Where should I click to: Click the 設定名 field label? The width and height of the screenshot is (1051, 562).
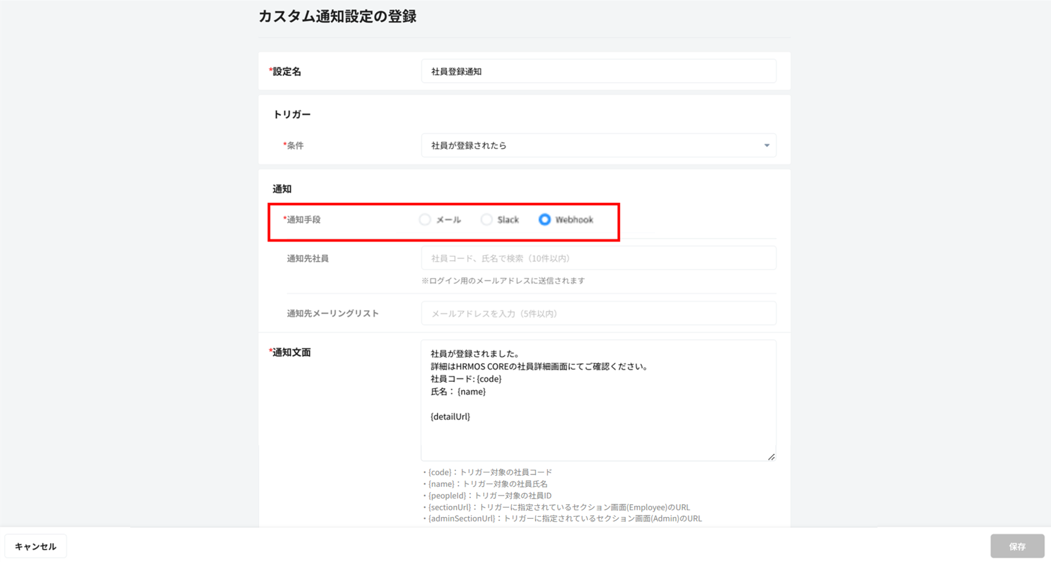point(287,71)
